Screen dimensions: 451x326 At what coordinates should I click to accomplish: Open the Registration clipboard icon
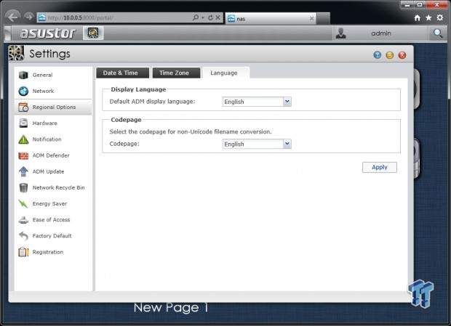tap(23, 252)
